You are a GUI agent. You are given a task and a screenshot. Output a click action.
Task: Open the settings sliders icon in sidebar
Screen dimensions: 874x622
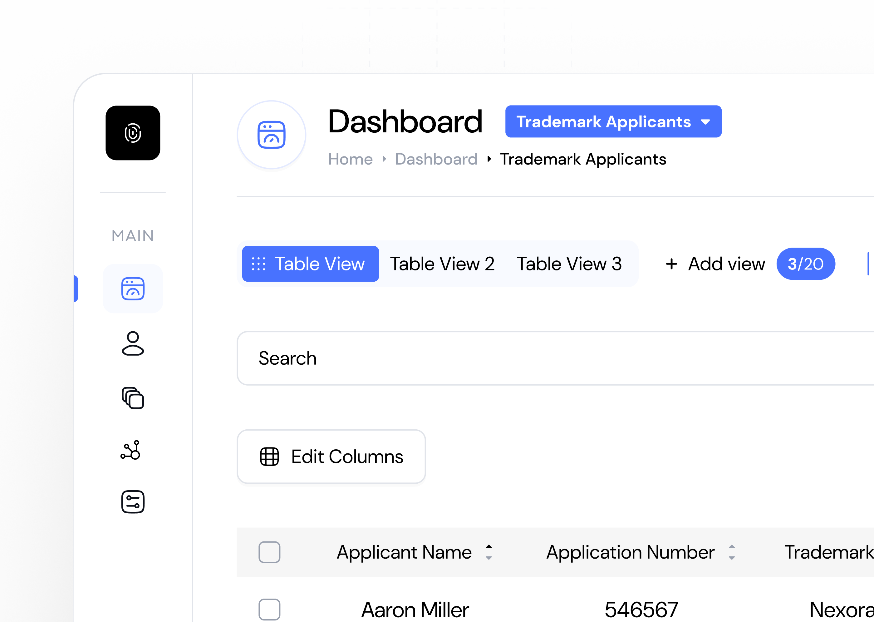coord(133,502)
